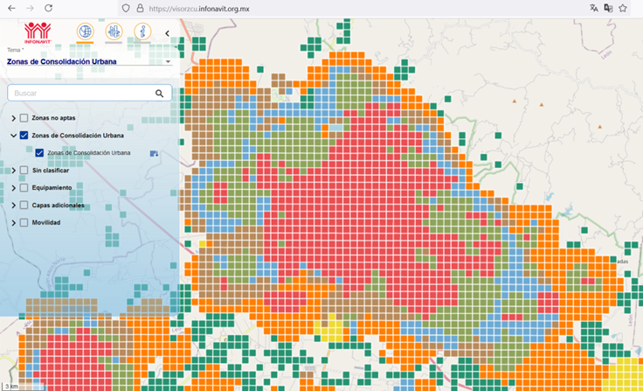Expand the Equipamiento group
This screenshot has height=391, width=643.
click(13, 188)
